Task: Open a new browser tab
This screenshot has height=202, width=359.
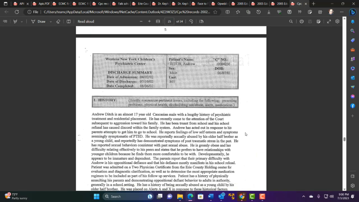Action: (313, 4)
